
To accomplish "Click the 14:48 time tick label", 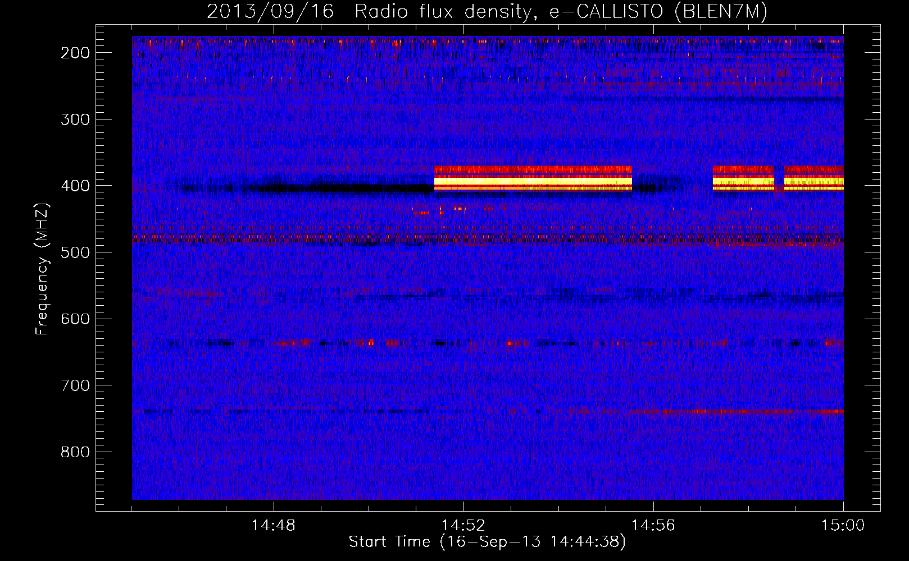I will (274, 526).
